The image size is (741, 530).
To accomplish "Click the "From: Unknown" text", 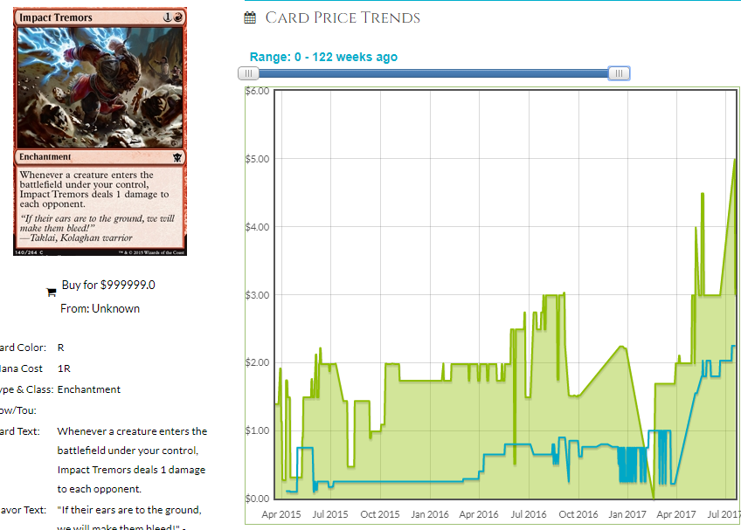I will (100, 308).
